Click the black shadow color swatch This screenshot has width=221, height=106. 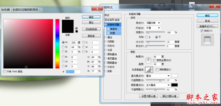[175, 85]
